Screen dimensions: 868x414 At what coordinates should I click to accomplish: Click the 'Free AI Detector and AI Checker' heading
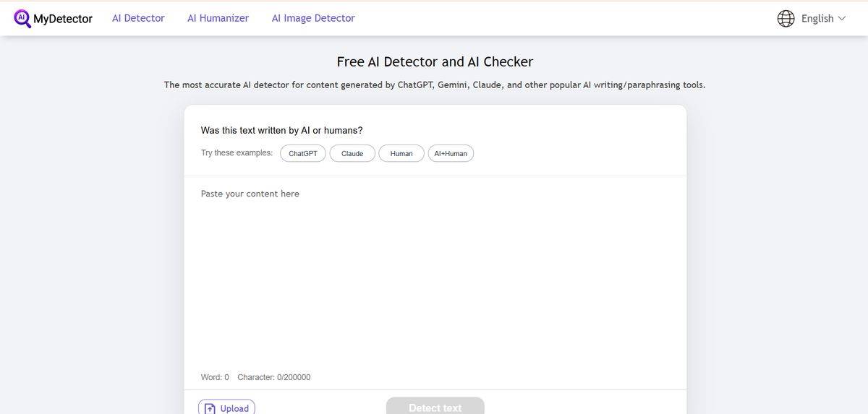point(435,61)
